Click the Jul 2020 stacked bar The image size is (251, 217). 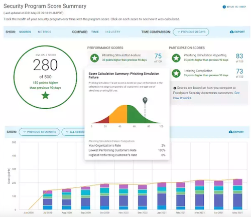[48, 200]
